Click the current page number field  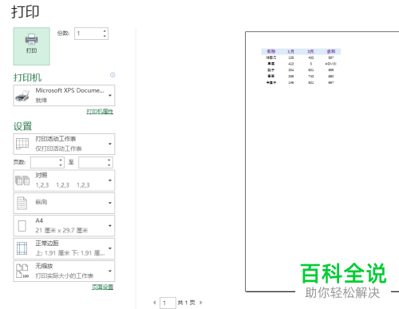click(x=168, y=303)
